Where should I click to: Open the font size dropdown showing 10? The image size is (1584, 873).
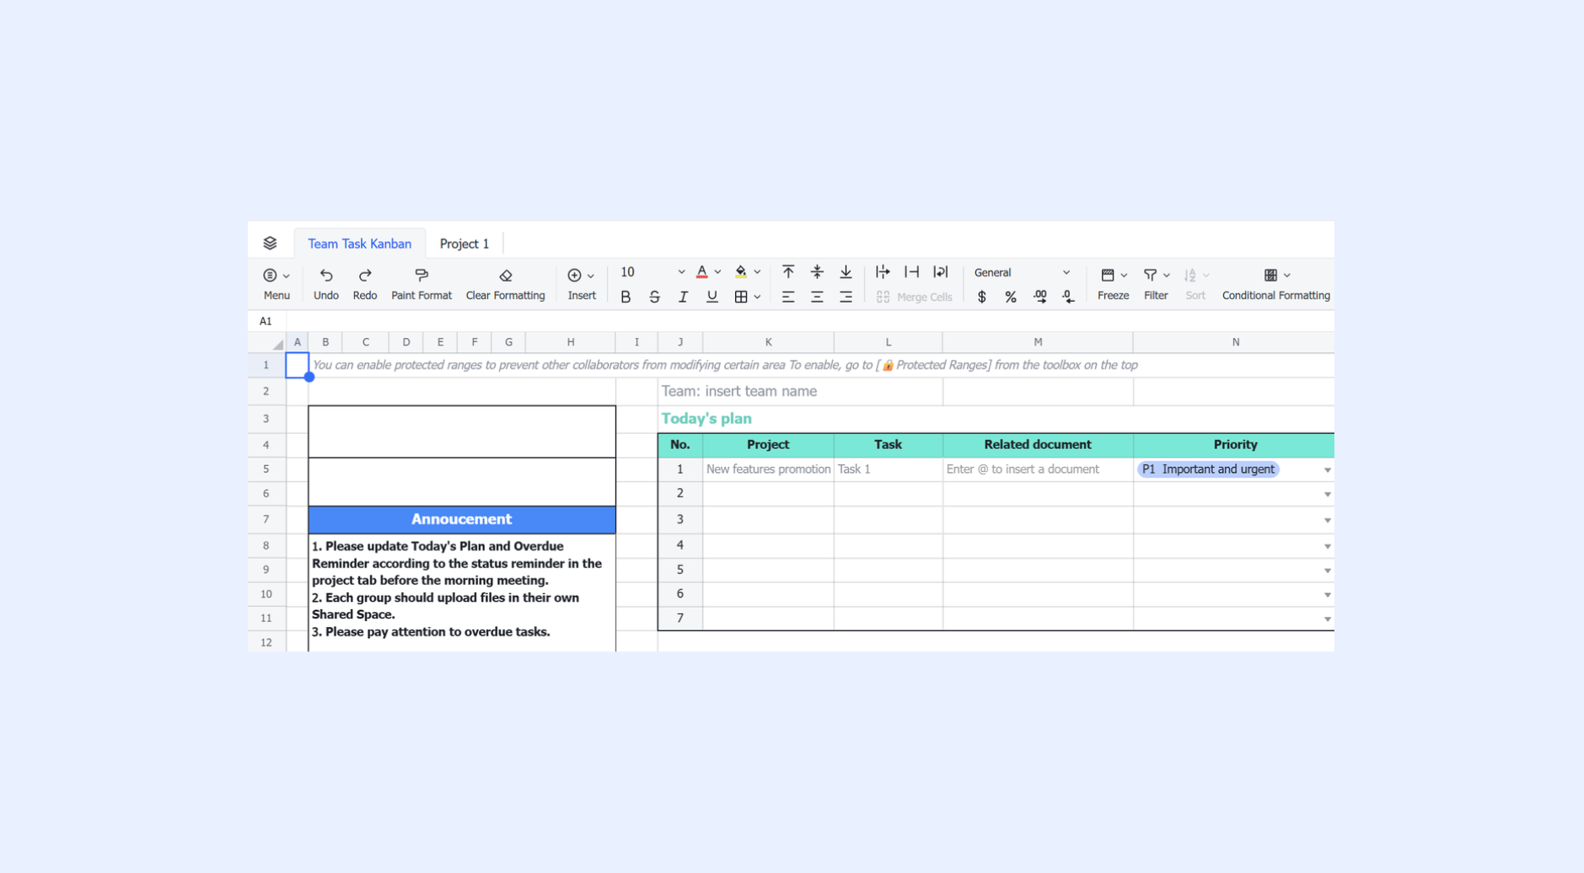tap(652, 272)
